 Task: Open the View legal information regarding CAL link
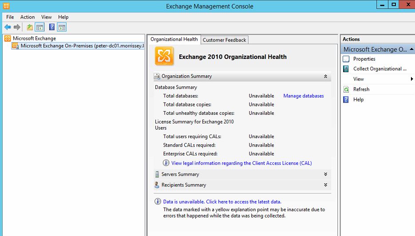coord(241,163)
